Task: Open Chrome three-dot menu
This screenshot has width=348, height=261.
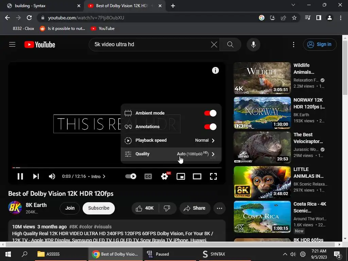Action: [341, 18]
